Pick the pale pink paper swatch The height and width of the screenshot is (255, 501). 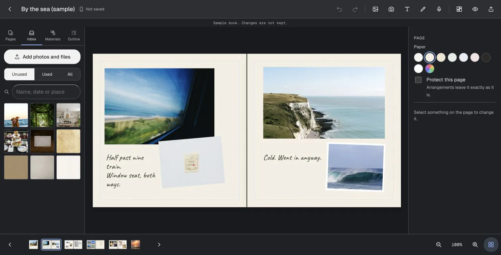(475, 58)
